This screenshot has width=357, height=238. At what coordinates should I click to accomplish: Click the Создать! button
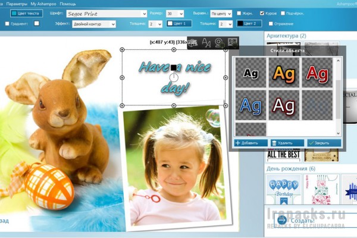tap(315, 220)
